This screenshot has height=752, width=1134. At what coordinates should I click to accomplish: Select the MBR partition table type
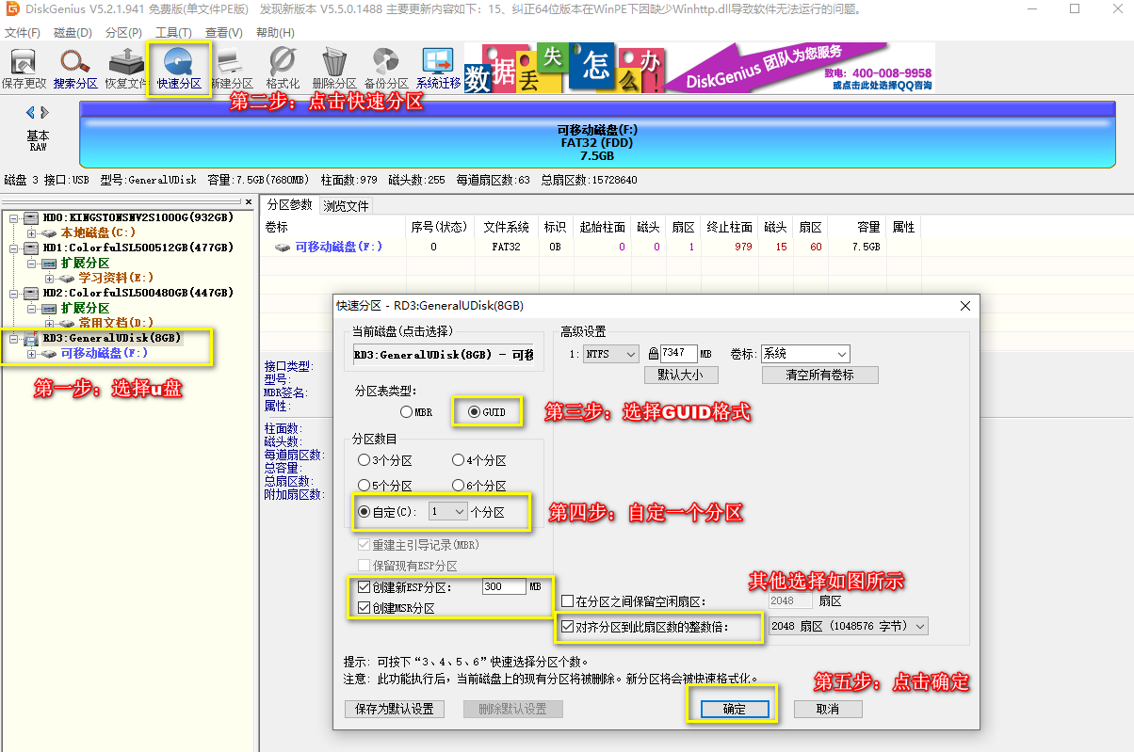point(416,412)
